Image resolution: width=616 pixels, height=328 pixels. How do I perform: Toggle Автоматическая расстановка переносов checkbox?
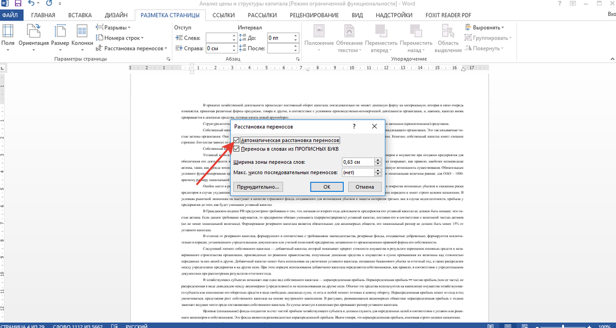click(x=236, y=140)
